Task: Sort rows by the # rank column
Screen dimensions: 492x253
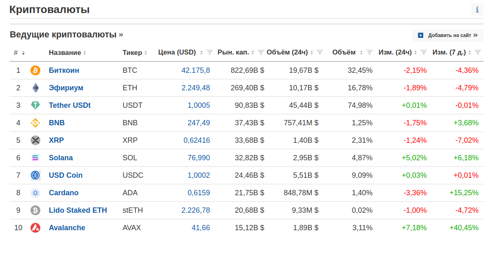Action: tap(19, 52)
